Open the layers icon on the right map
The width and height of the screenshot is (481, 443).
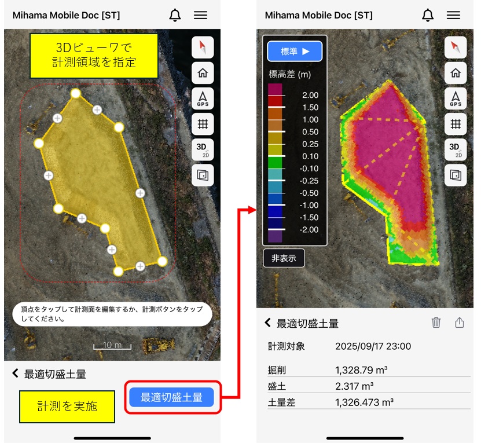click(455, 175)
